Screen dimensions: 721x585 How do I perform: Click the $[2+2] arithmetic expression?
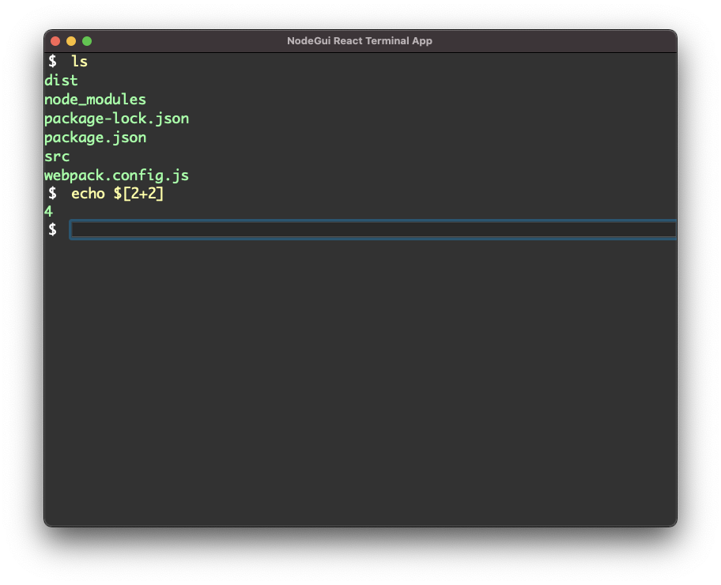pyautogui.click(x=138, y=194)
